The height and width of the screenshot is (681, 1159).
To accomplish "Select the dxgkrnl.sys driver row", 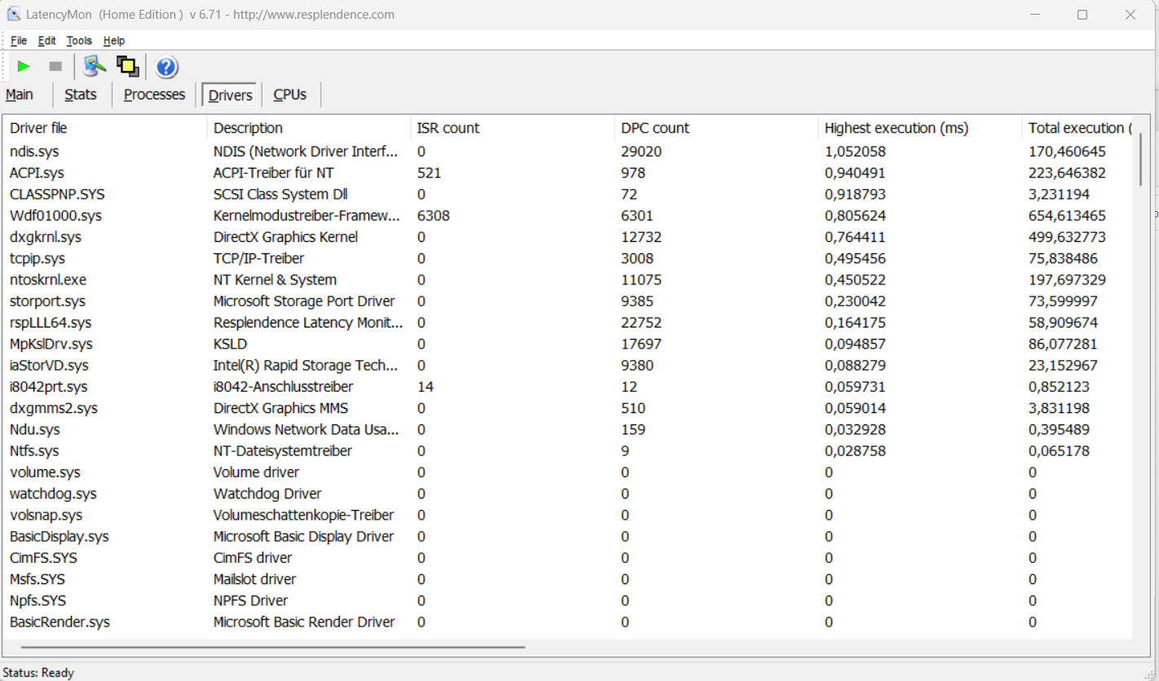I will (x=46, y=237).
